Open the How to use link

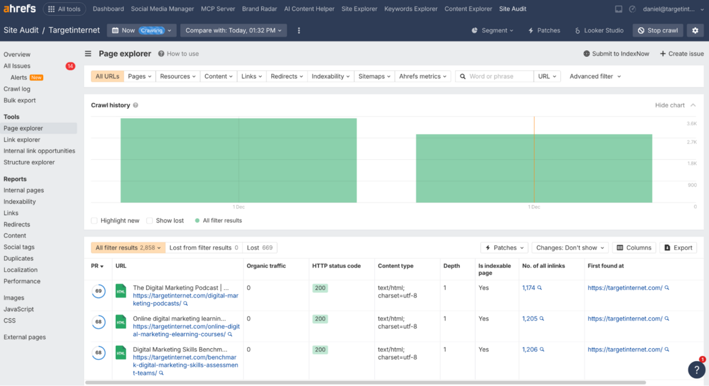[178, 54]
